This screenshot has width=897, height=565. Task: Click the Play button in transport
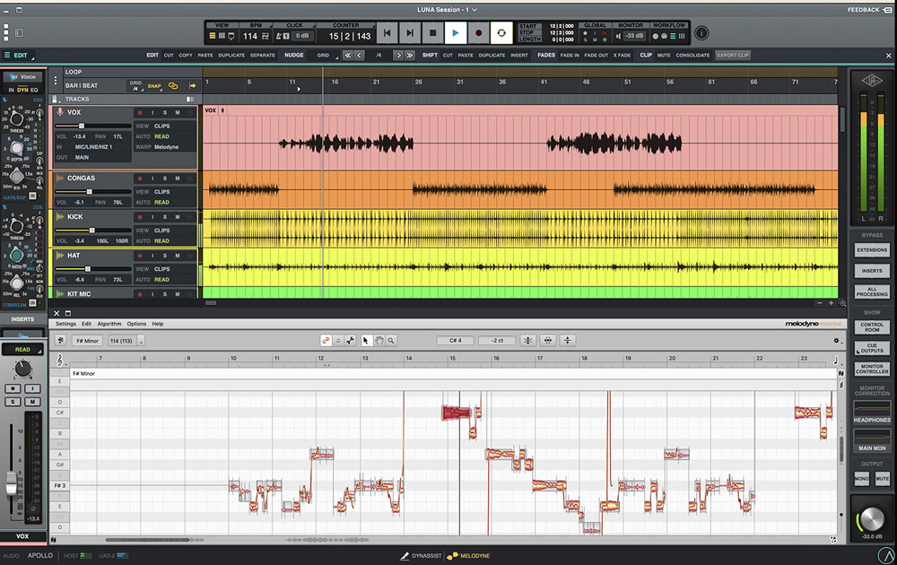pos(456,33)
